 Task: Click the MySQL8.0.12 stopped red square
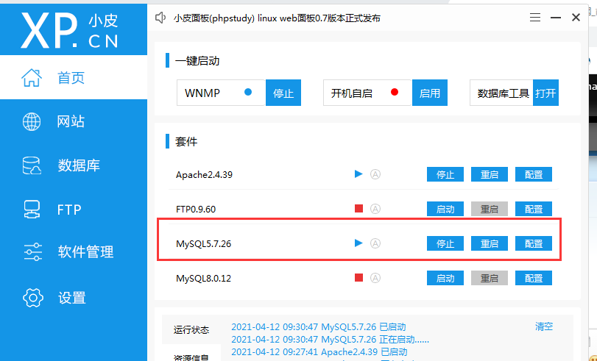pyautogui.click(x=358, y=278)
